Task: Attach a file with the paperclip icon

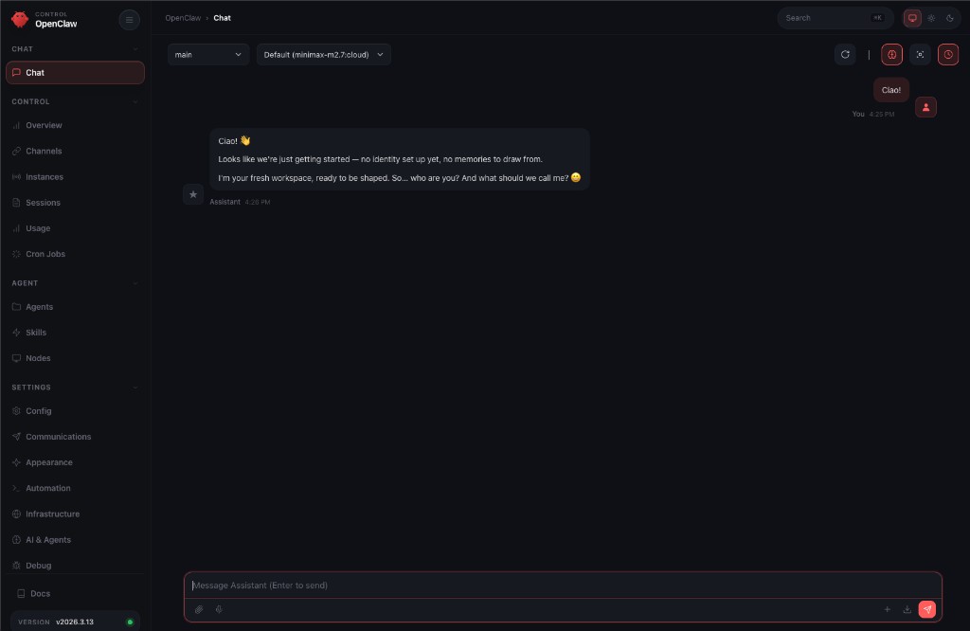Action: click(199, 609)
